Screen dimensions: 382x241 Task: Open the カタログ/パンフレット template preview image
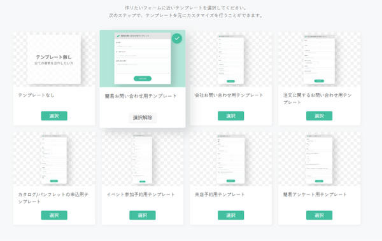click(x=54, y=159)
